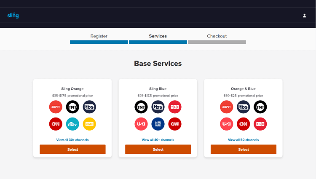Open the user account profile icon
The width and height of the screenshot is (316, 179).
[x=304, y=16]
